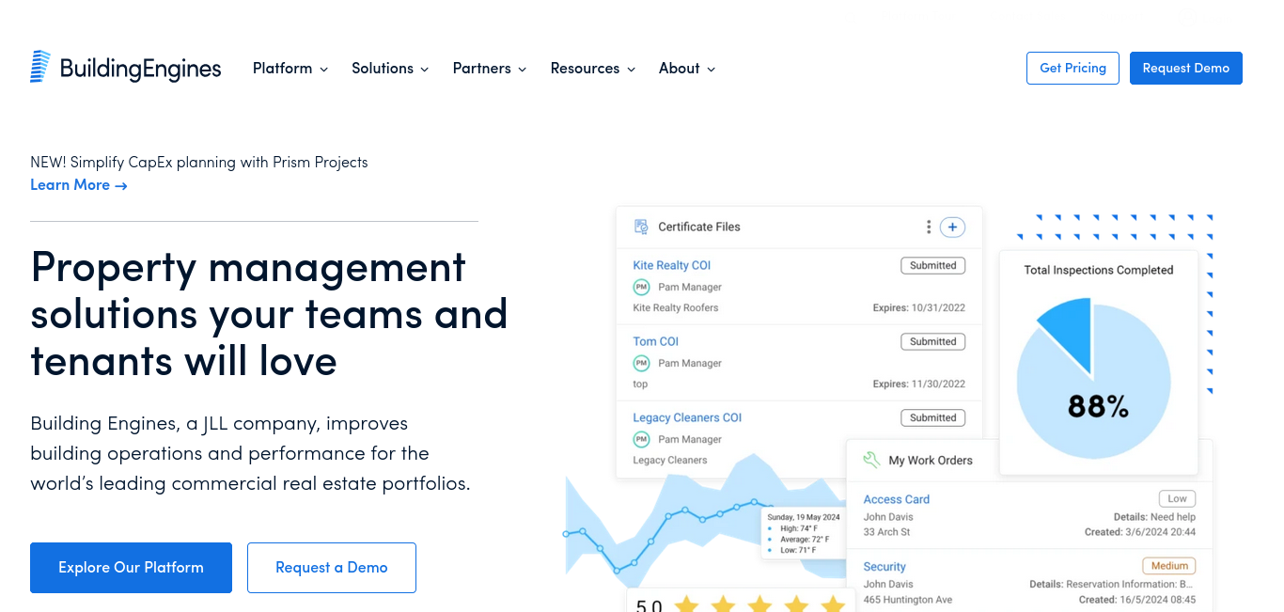Click the My Work Orders heading
This screenshot has width=1284, height=612.
click(931, 461)
